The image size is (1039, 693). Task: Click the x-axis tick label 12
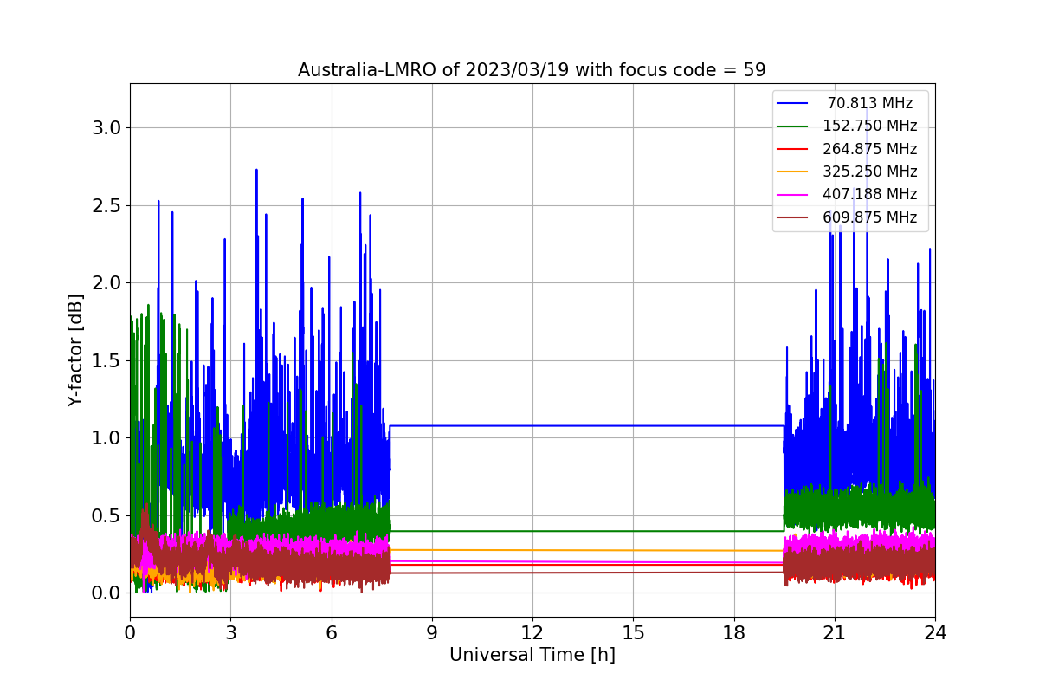(x=532, y=632)
